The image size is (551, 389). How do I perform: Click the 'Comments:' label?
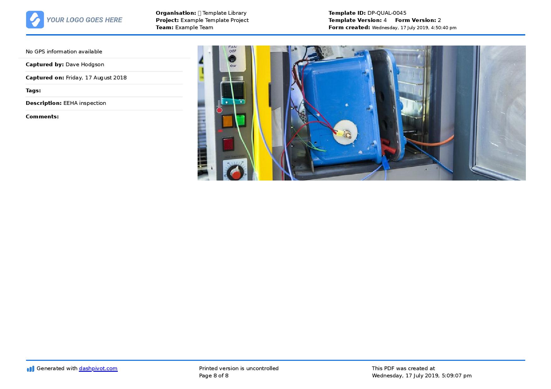(42, 116)
